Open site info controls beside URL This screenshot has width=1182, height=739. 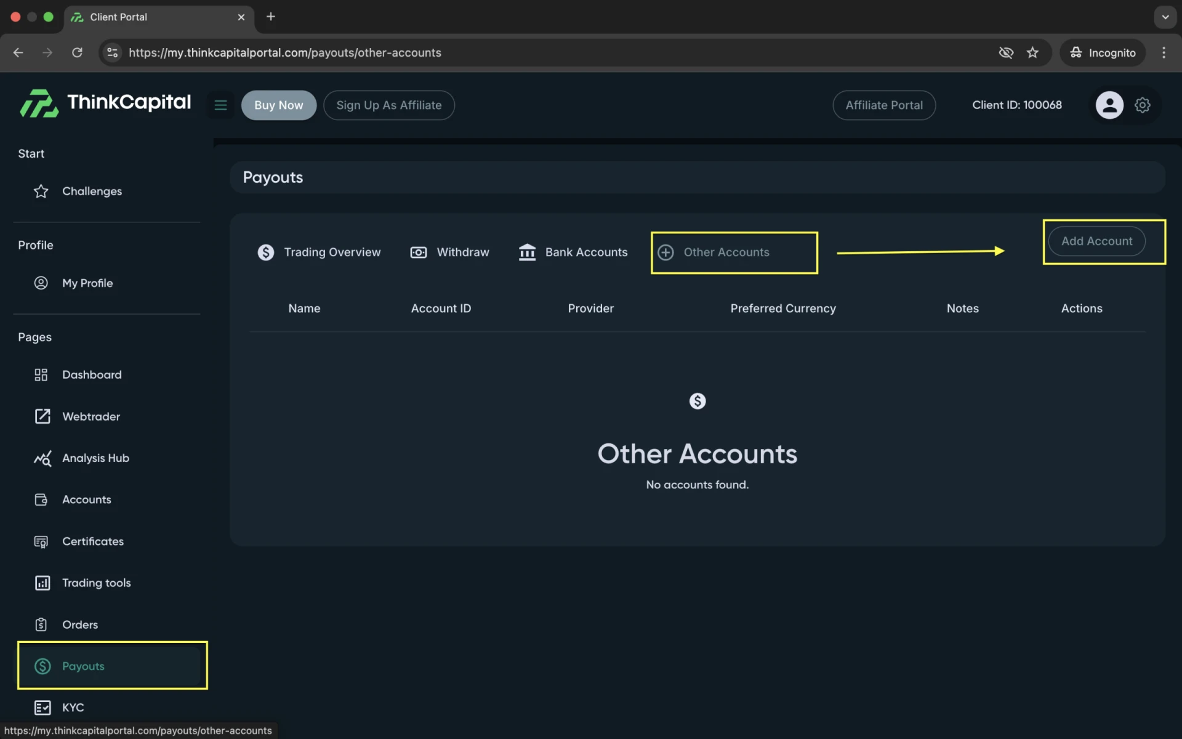click(x=112, y=52)
